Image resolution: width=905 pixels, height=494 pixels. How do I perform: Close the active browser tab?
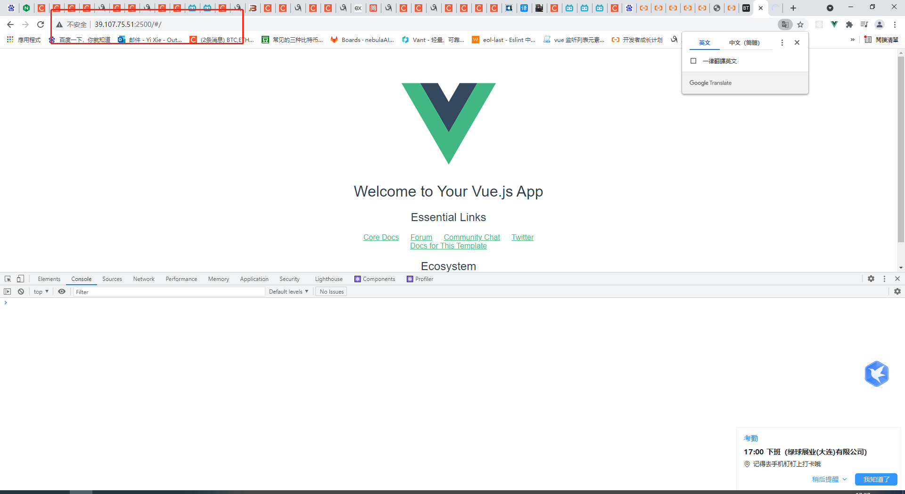click(761, 8)
